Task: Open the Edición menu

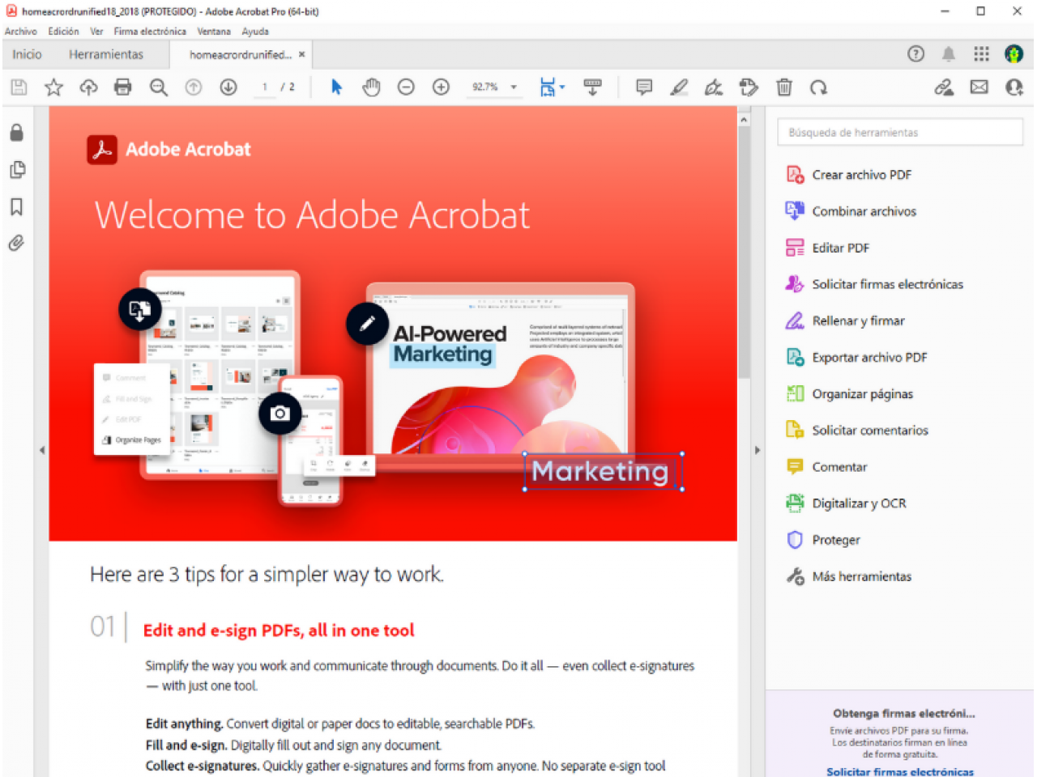Action: tap(63, 32)
